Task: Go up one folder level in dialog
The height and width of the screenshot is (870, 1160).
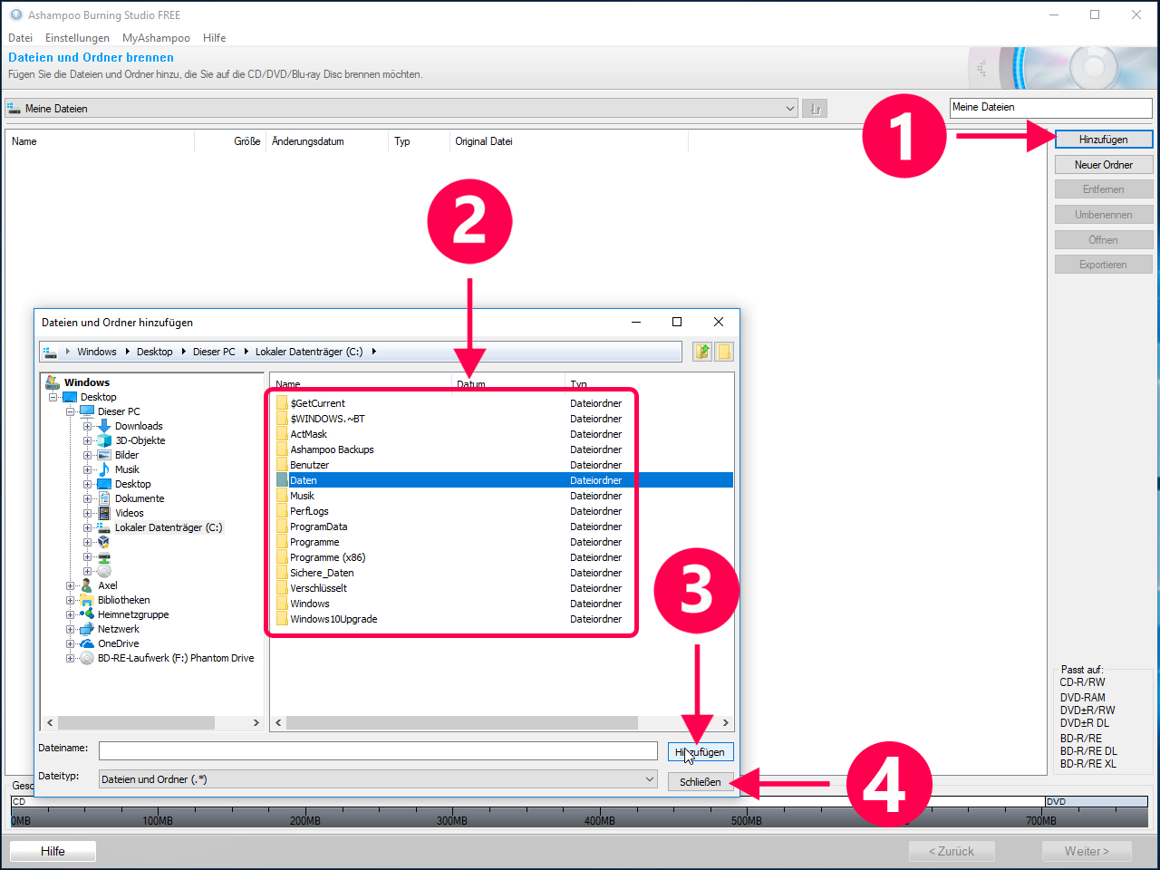Action: [702, 352]
